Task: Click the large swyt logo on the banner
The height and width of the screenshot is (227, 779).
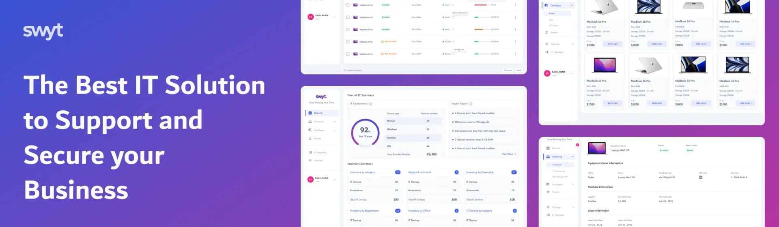Action: pos(43,31)
